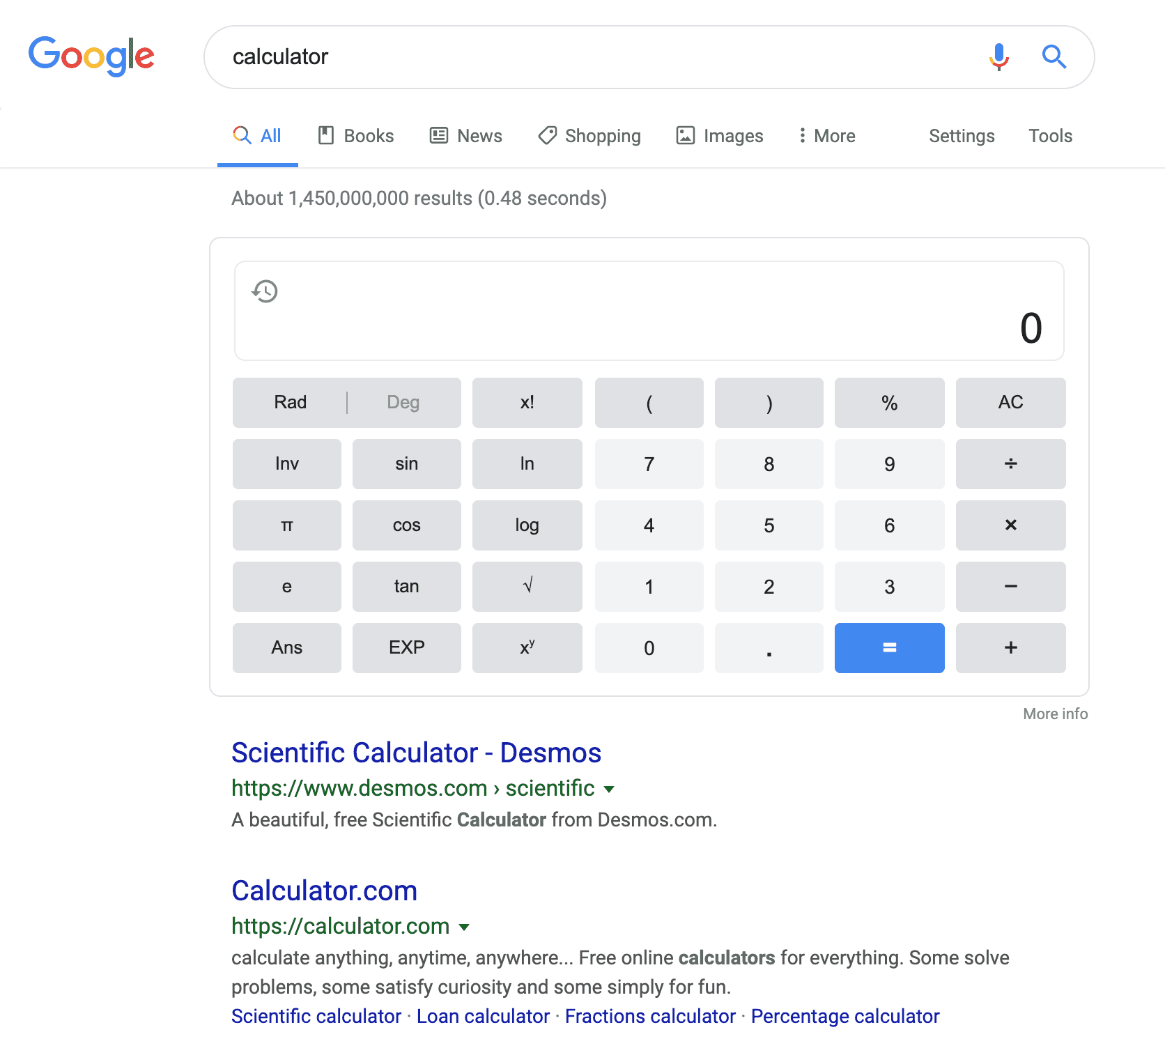Viewport: 1165px width, 1055px height.
Task: Open the More search categories menu
Action: pyautogui.click(x=826, y=136)
